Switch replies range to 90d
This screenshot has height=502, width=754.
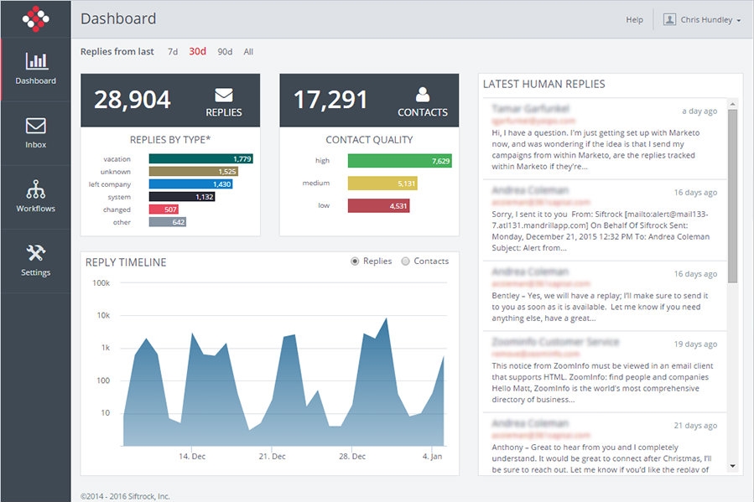pos(225,52)
